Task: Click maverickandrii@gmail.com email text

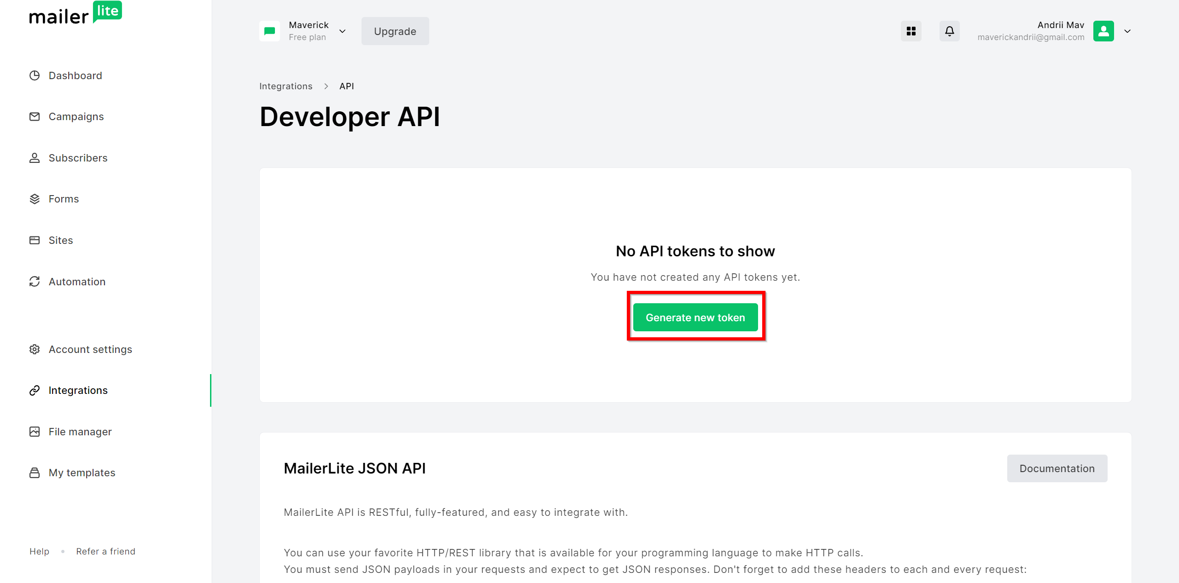Action: pyautogui.click(x=1031, y=37)
